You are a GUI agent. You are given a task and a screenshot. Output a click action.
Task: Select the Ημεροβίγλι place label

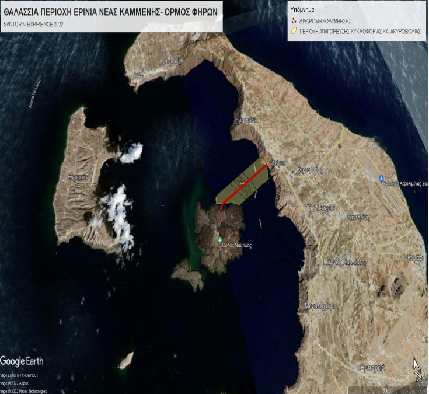point(246,120)
